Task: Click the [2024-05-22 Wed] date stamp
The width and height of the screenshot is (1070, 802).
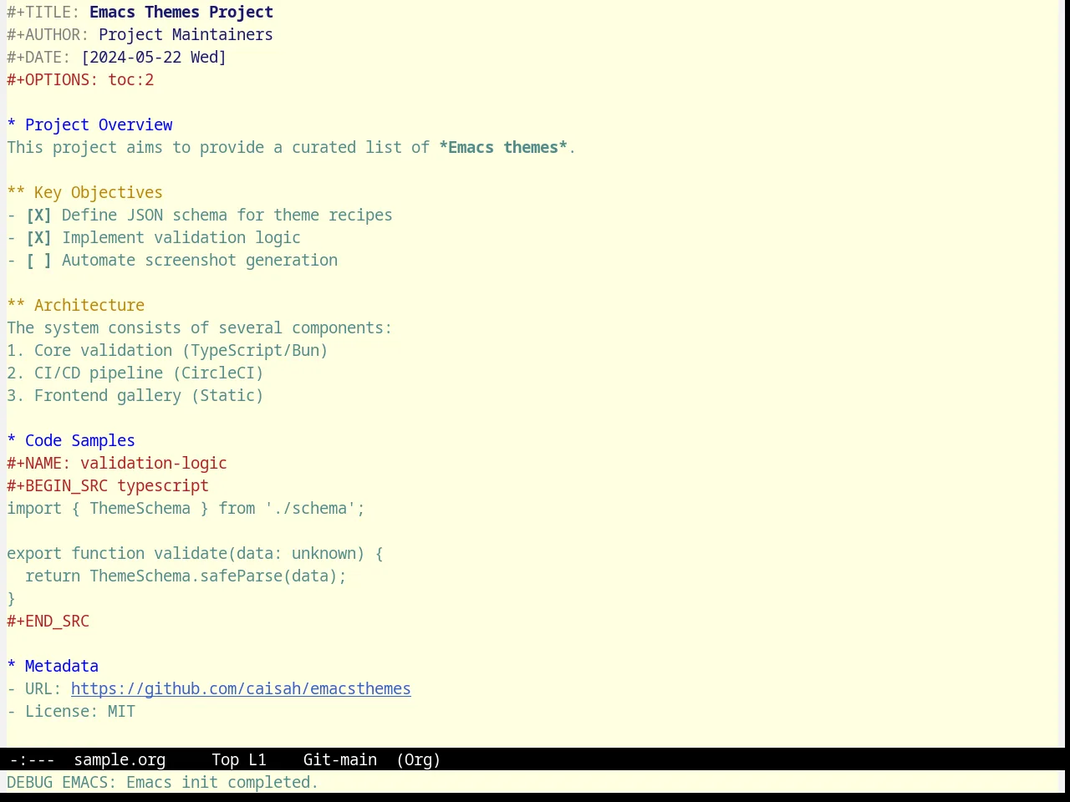Action: coord(154,57)
